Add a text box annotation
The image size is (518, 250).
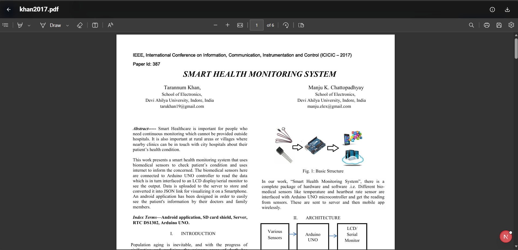pos(95,25)
